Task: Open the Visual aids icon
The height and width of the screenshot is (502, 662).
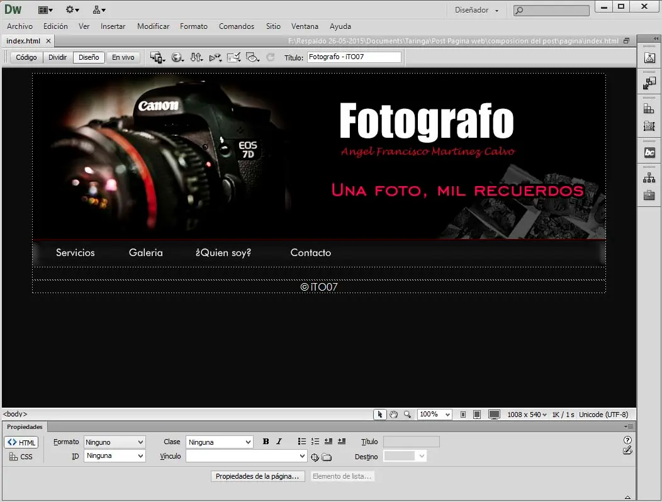Action: [x=252, y=57]
